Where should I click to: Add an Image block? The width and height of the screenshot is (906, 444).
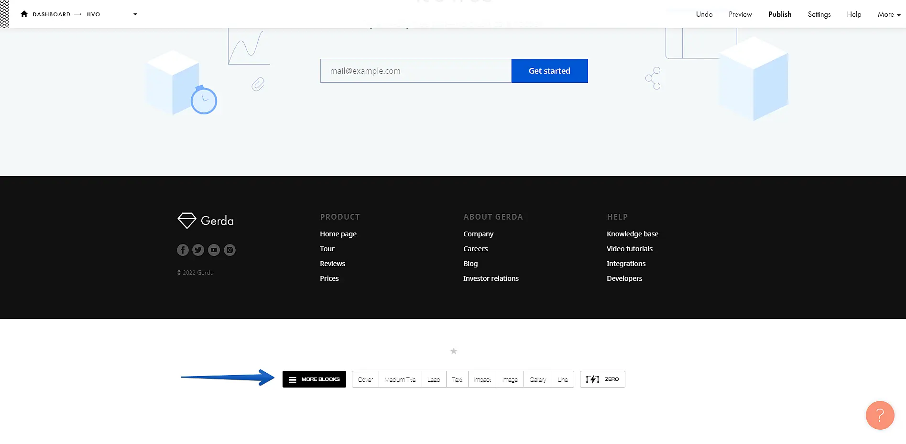510,379
